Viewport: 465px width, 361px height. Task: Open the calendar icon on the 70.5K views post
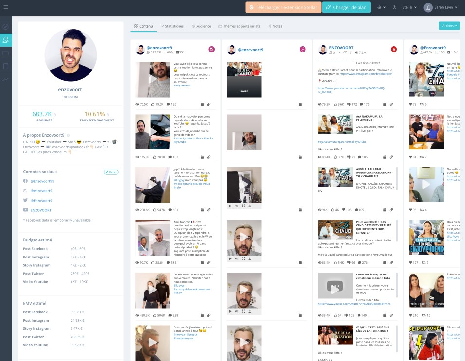[x=202, y=104]
